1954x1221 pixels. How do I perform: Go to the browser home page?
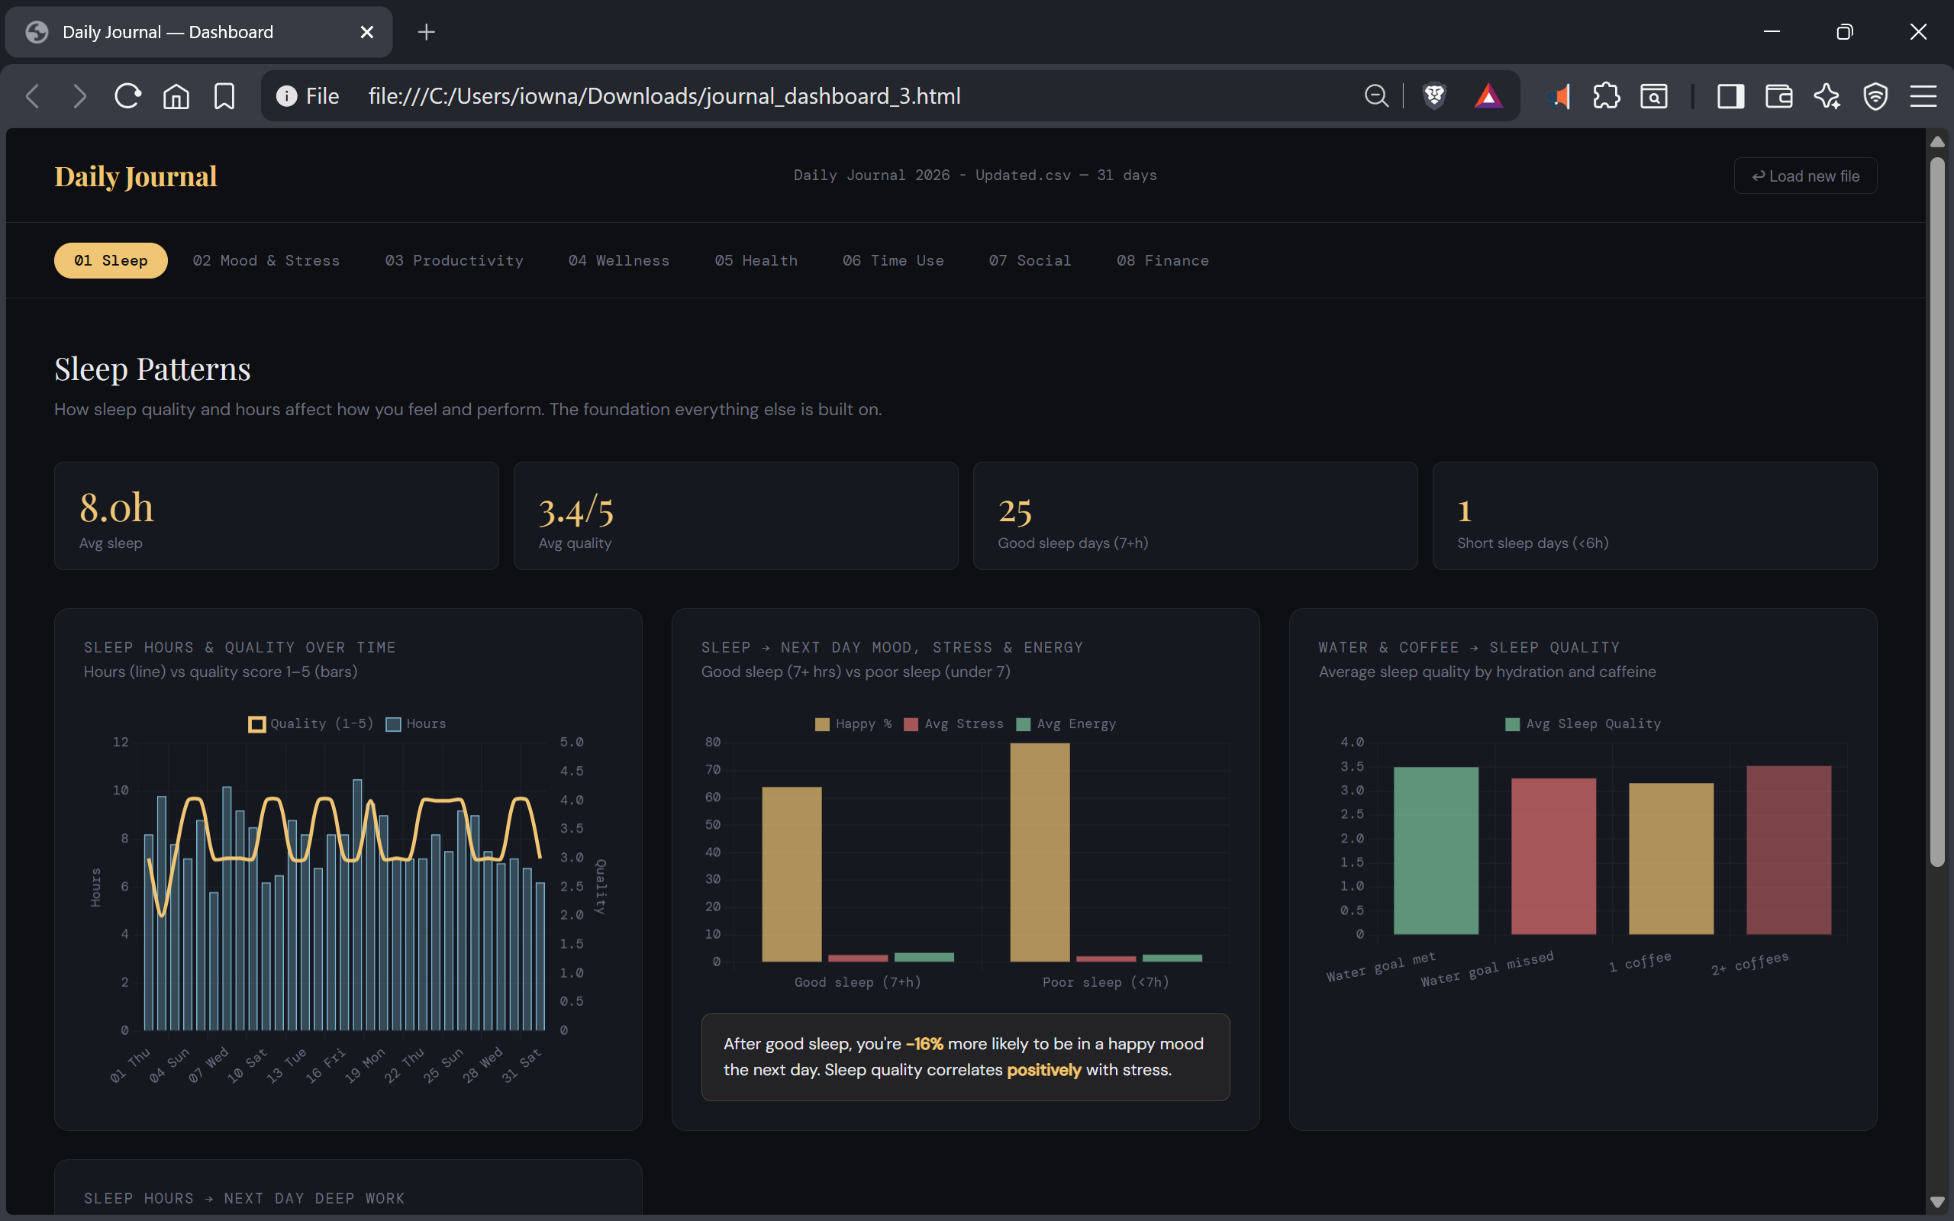coord(176,96)
